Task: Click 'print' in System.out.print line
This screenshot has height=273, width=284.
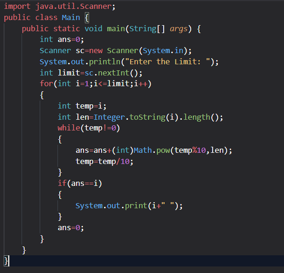Action: tap(136, 206)
